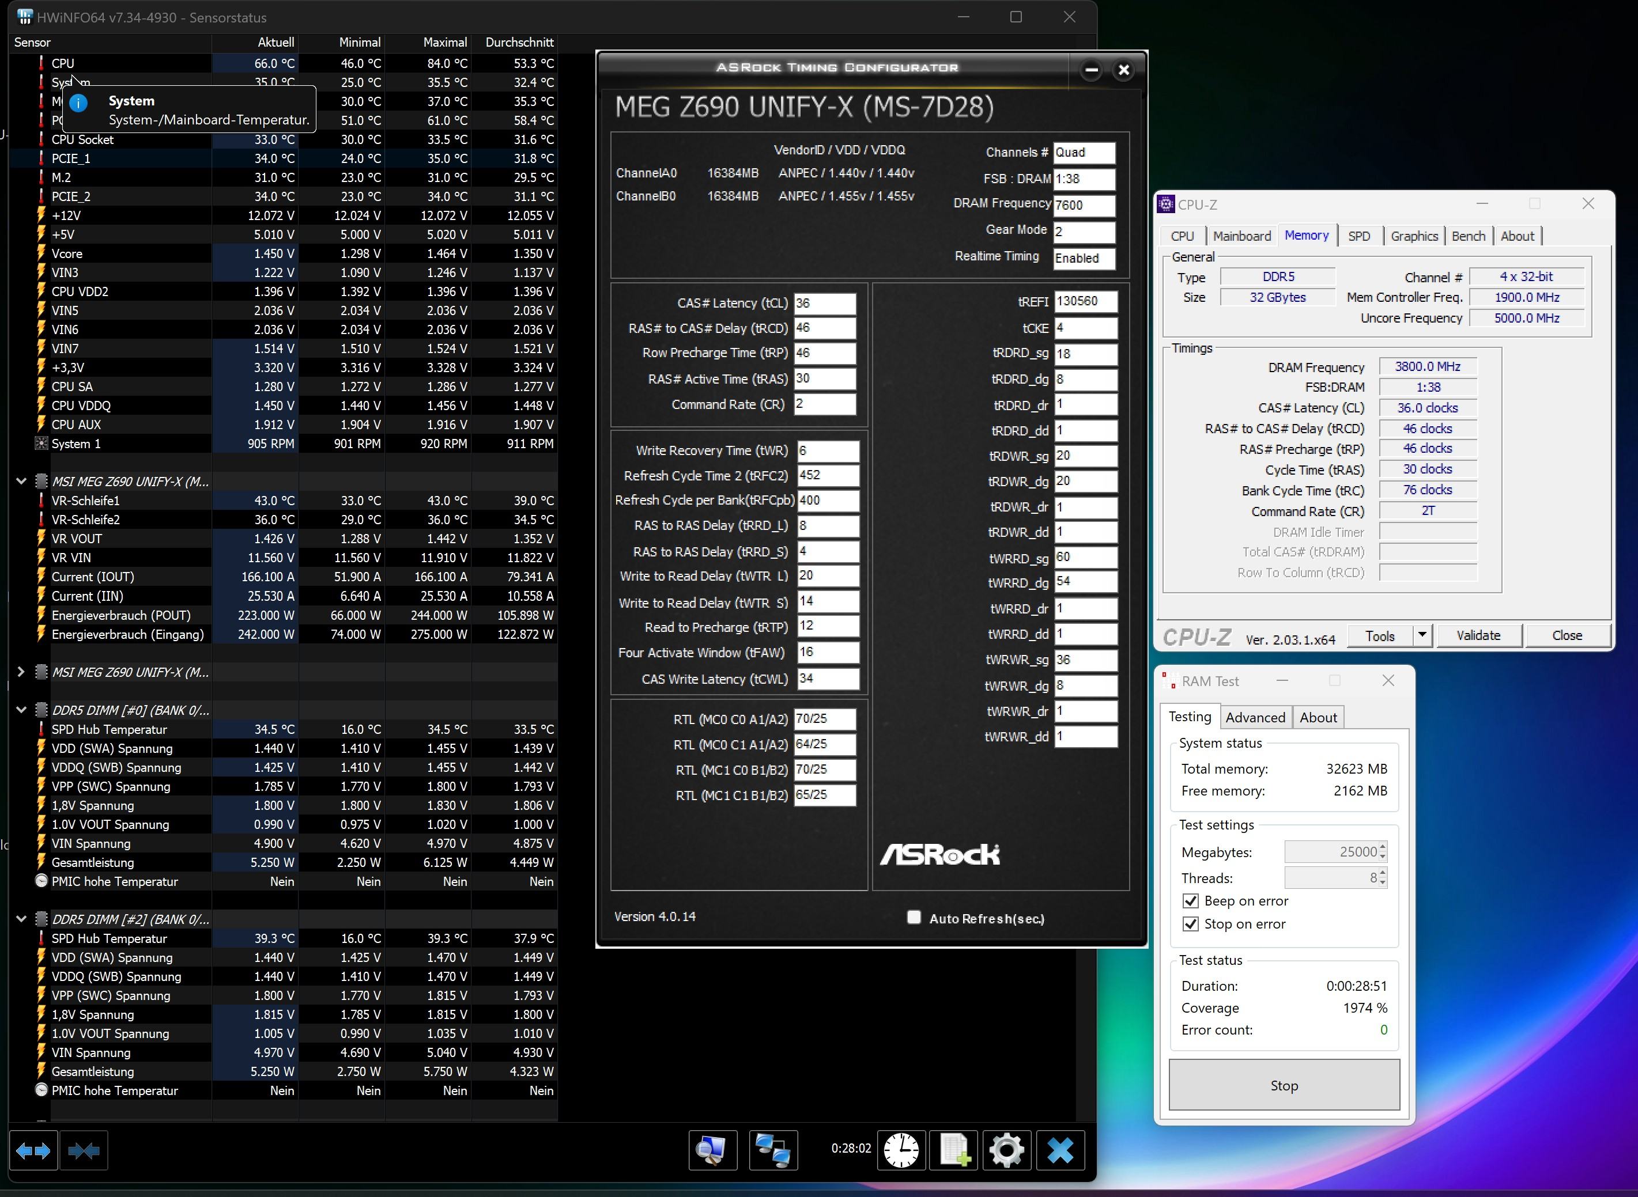Click CAS# Latency (tCL) field showing 36

click(825, 303)
